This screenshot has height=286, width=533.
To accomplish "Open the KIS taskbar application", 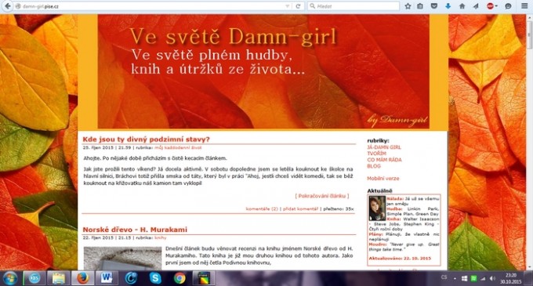I will (34, 278).
